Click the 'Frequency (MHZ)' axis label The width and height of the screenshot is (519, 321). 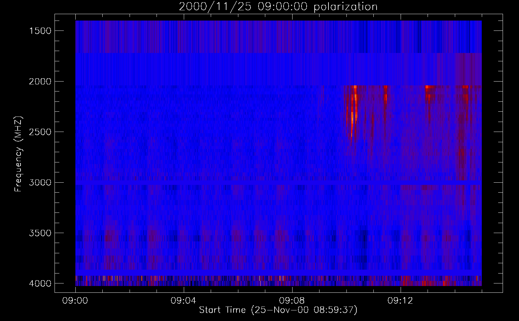[18, 154]
